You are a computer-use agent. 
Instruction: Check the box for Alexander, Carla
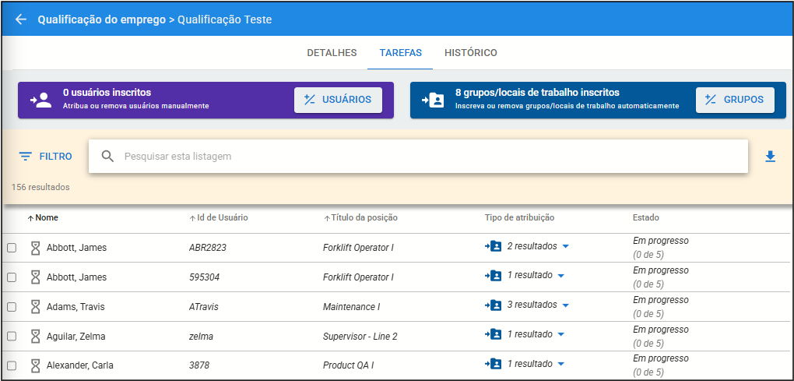[x=12, y=365]
